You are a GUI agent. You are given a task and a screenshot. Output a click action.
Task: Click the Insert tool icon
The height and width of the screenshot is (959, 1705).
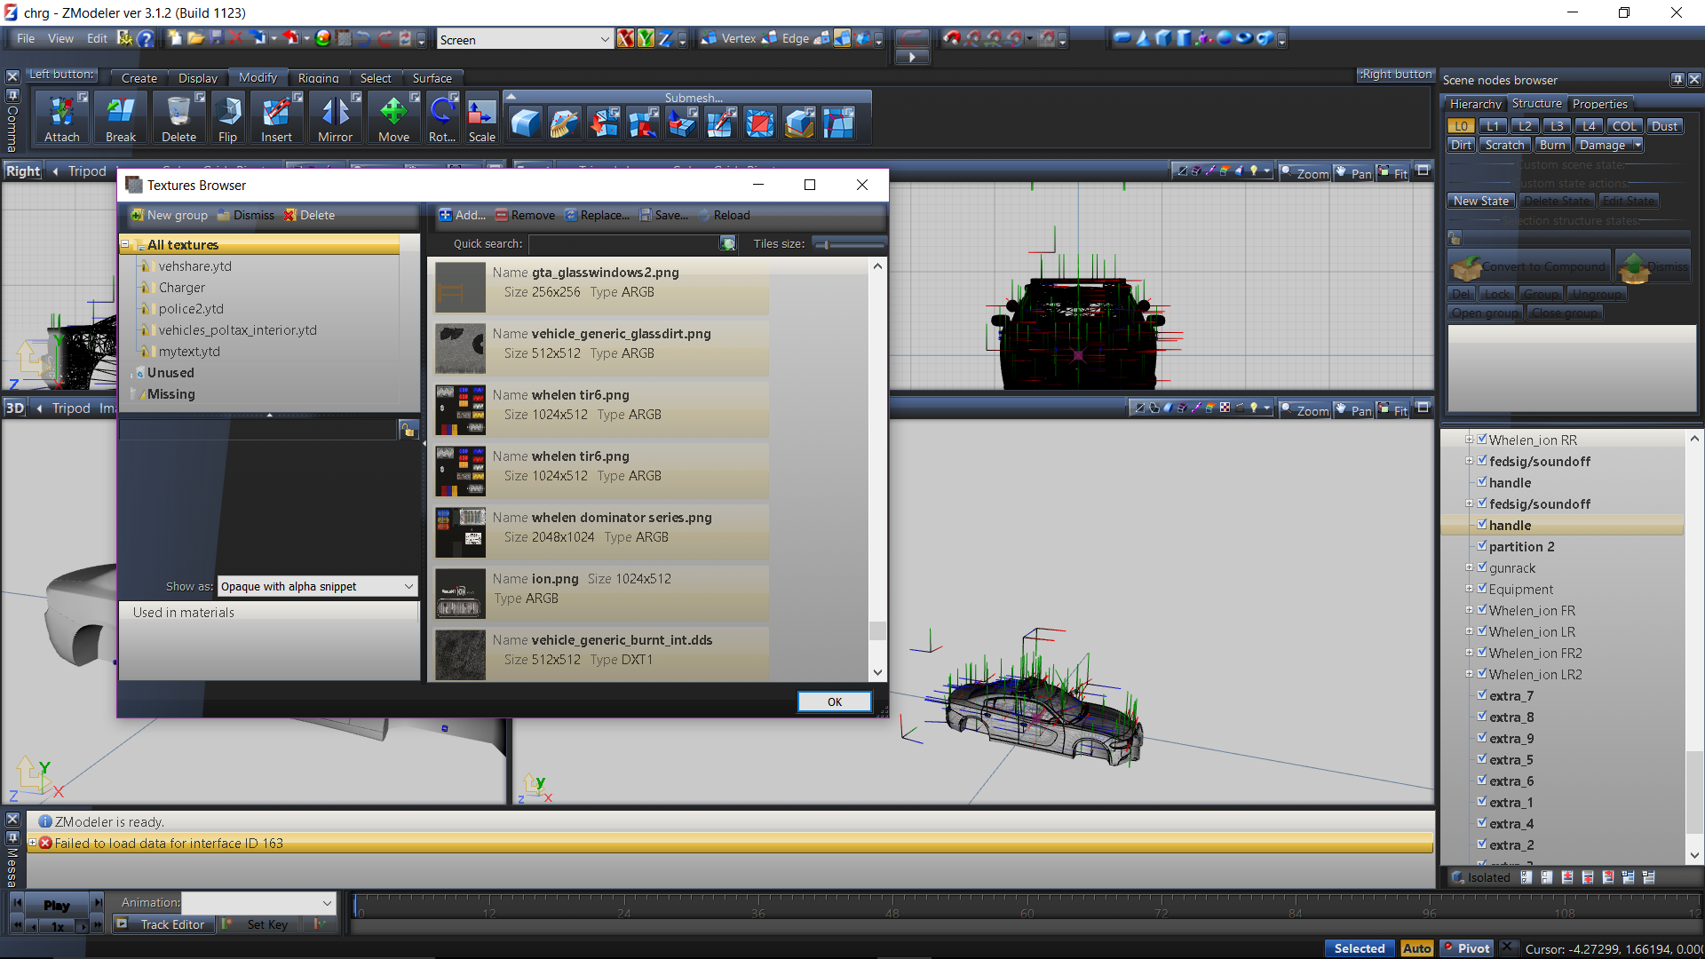click(276, 119)
